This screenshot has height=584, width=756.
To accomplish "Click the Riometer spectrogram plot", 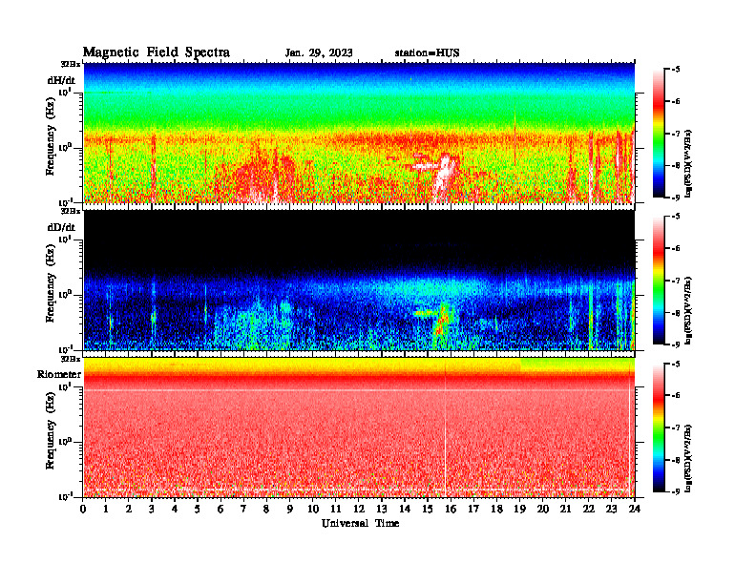I will pyautogui.click(x=359, y=428).
